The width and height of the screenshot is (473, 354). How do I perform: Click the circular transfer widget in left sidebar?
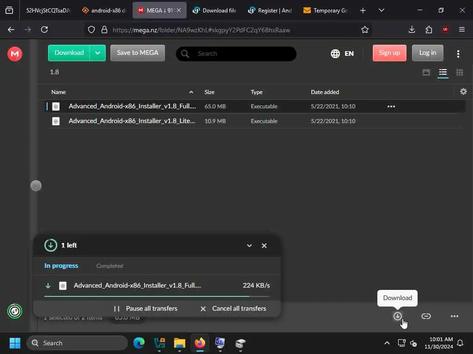(14, 311)
